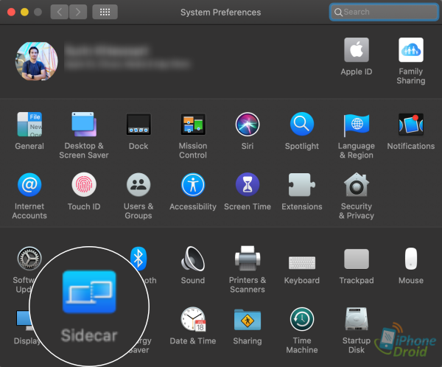Screen dimensions: 442x367
Task: Select the Touch ID pane
Action: [x=84, y=185]
